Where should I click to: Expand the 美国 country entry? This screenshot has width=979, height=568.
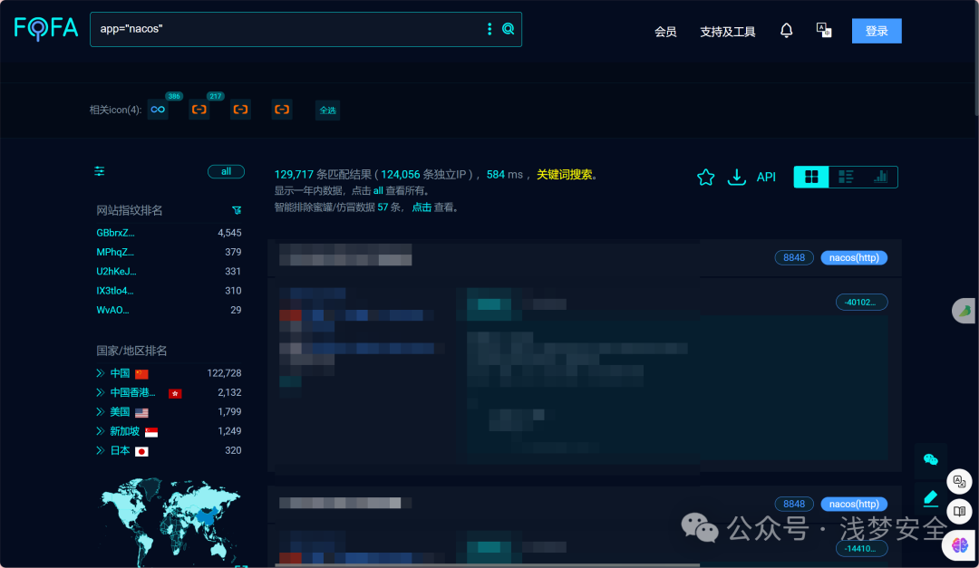coord(100,412)
